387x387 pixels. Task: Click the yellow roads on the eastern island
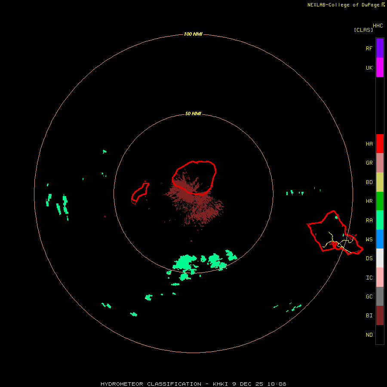(338, 243)
